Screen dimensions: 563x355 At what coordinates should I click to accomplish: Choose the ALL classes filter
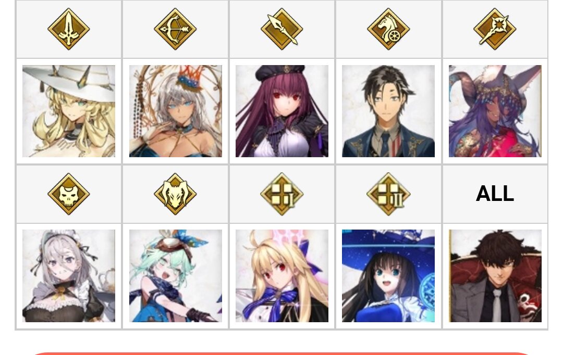pos(495,194)
